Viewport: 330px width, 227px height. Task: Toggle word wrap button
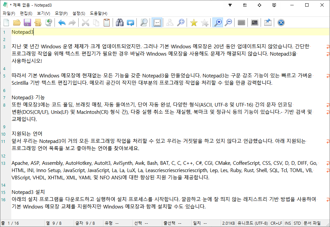point(157,23)
